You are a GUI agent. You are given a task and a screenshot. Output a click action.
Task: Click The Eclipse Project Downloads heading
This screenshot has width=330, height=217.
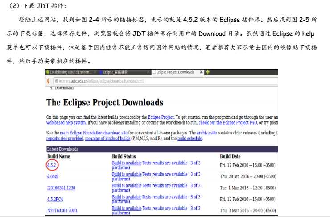click(105, 103)
